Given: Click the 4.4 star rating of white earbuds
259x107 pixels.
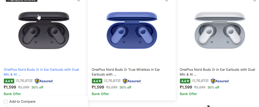Looking at the screenshot, I should click(x=185, y=81).
